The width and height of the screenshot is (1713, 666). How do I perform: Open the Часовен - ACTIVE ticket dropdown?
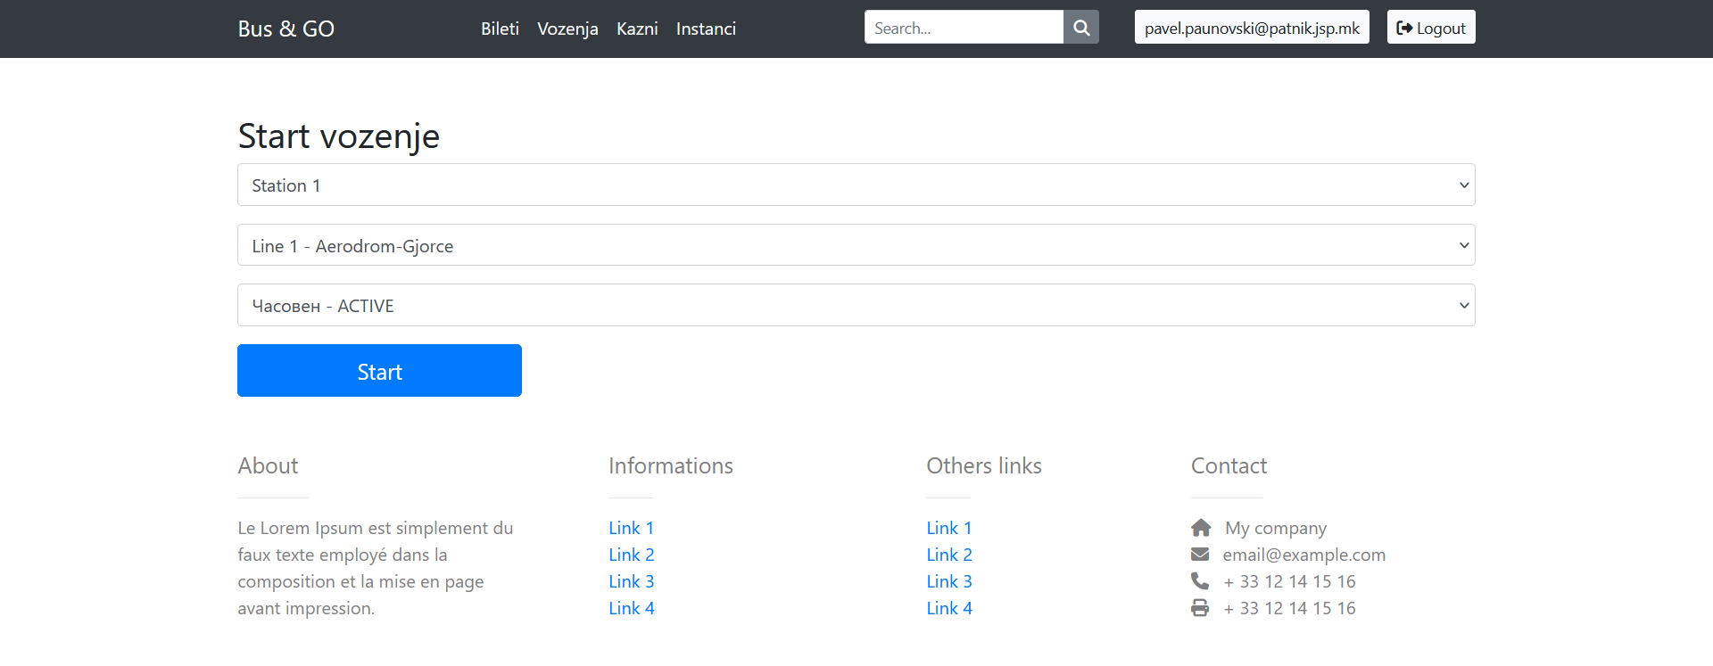(x=856, y=305)
